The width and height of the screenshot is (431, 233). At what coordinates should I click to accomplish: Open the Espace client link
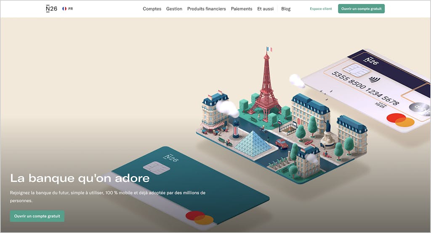pyautogui.click(x=321, y=9)
